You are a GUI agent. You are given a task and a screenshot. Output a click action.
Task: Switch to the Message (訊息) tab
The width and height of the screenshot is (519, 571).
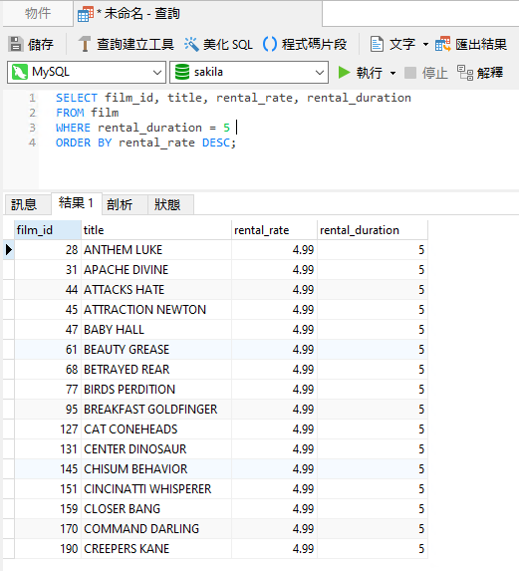27,204
